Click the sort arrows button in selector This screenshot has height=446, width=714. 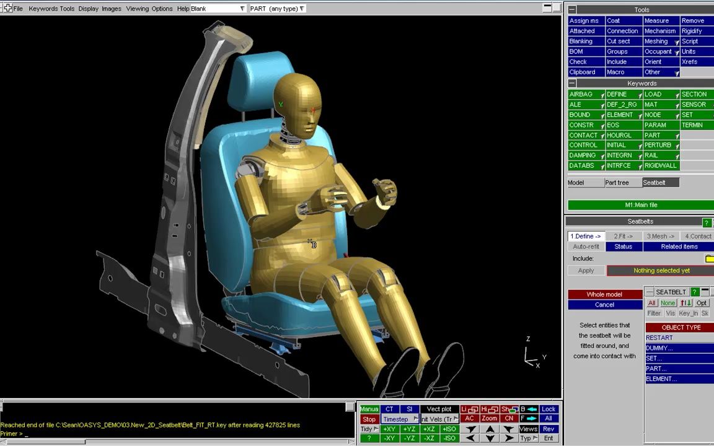click(685, 303)
